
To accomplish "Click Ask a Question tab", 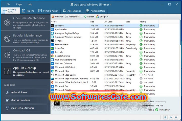I will click(72, 11).
